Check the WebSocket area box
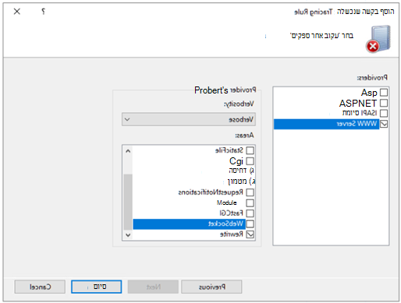Viewport: 401px width, 303px height. click(250, 224)
